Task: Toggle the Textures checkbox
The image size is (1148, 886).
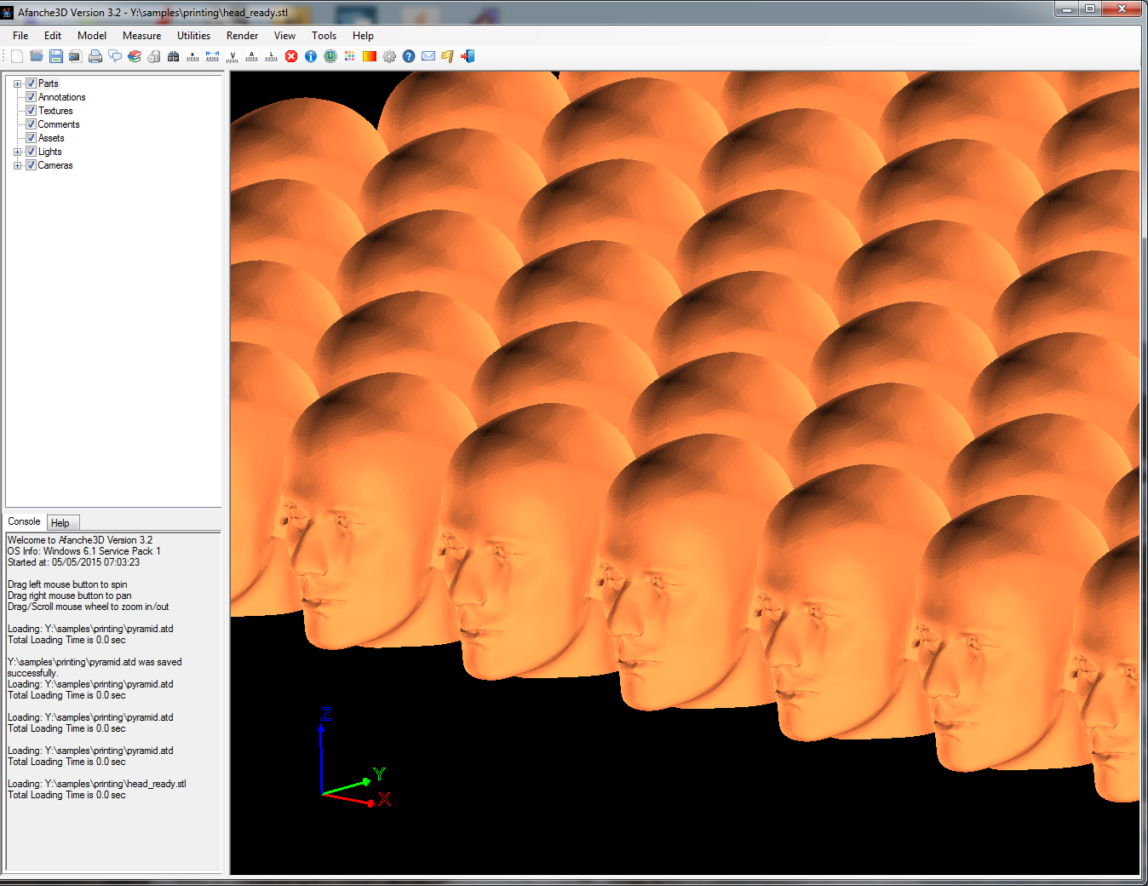Action: (31, 111)
